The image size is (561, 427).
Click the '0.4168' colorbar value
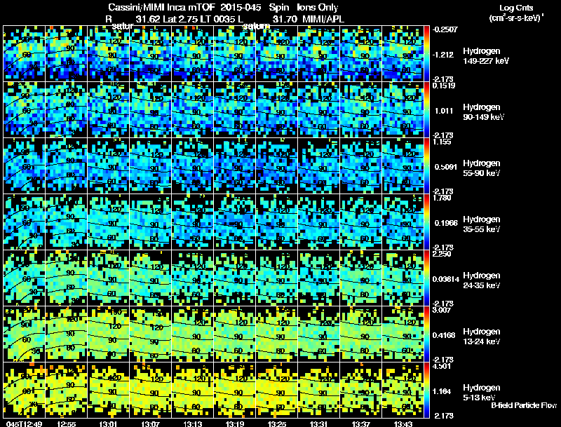(445, 335)
